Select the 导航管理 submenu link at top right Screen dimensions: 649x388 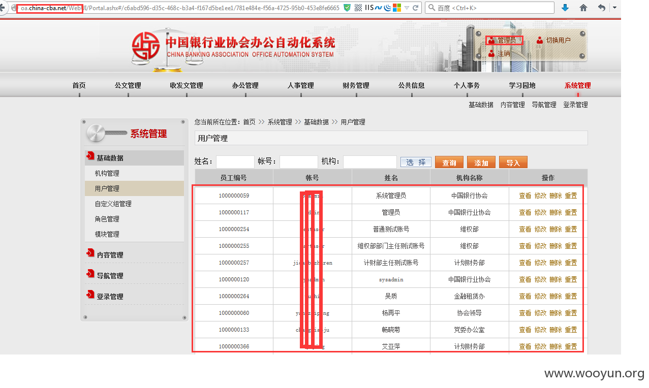click(544, 105)
